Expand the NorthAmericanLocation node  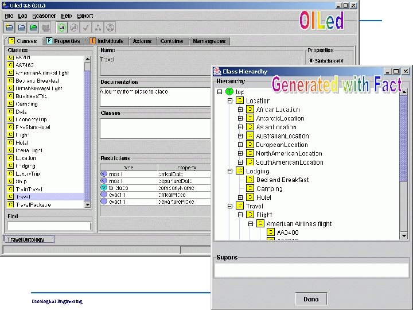click(240, 153)
